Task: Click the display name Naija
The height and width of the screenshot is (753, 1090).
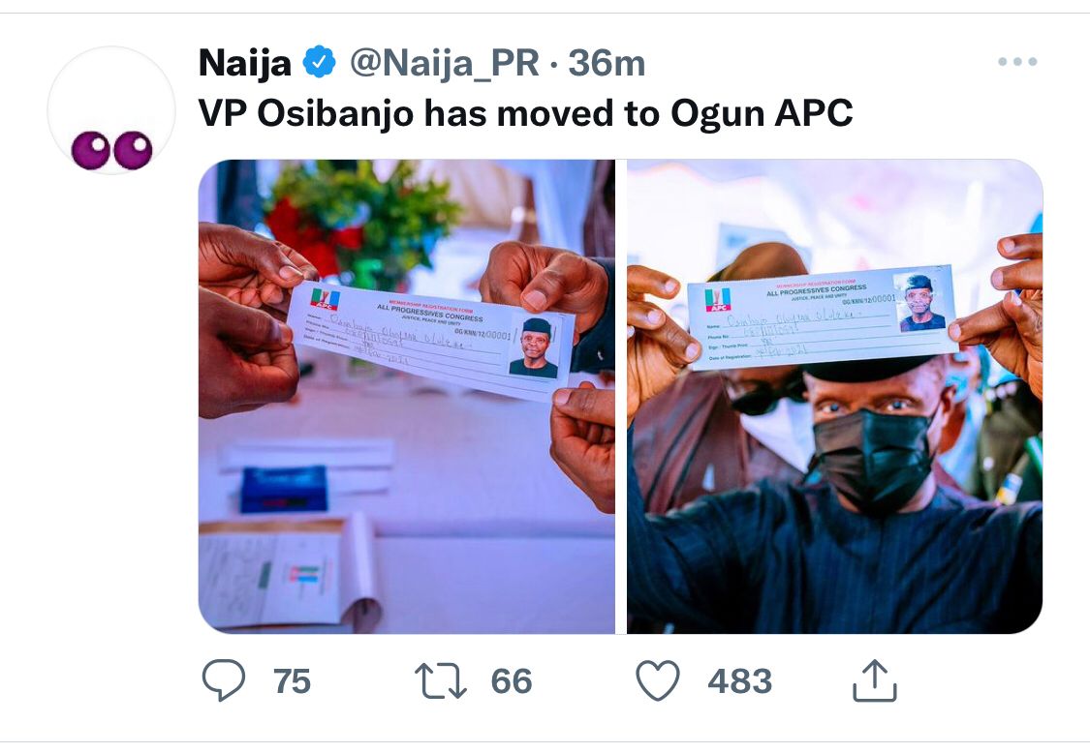Action: [x=244, y=64]
